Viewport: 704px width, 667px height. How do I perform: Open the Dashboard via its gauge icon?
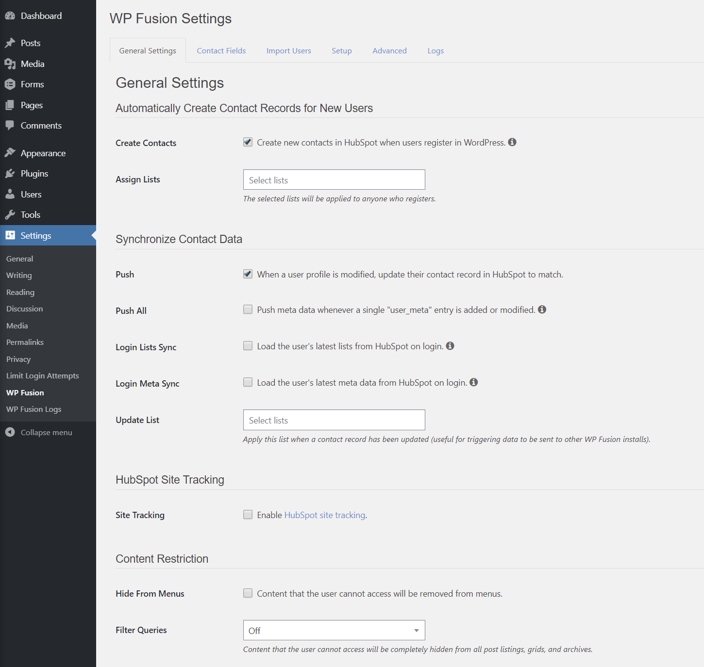pyautogui.click(x=10, y=15)
